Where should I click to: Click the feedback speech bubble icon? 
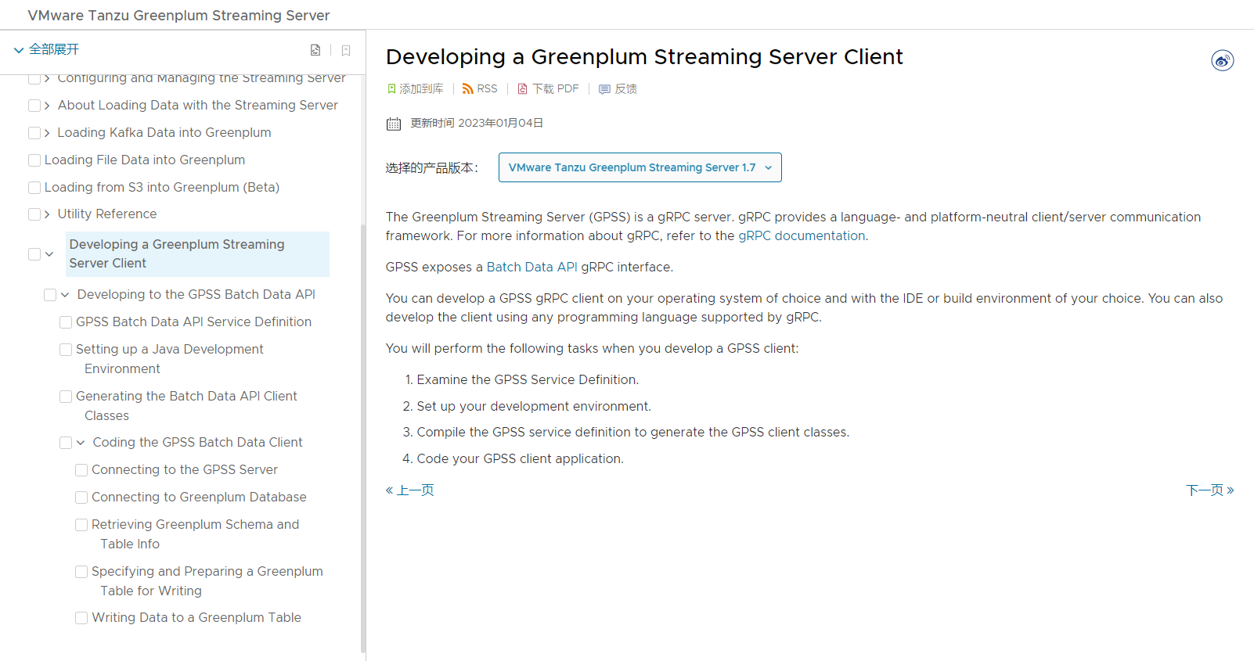pos(604,89)
